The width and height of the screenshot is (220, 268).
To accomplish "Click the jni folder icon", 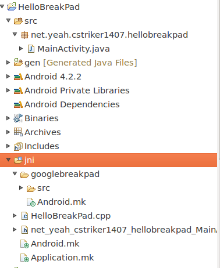I will (x=18, y=160).
